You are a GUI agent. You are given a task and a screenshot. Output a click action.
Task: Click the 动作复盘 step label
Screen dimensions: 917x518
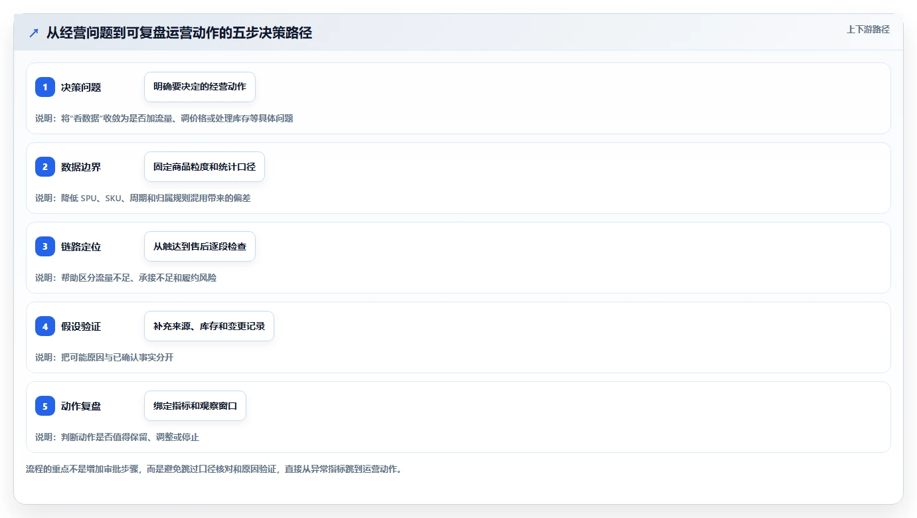[81, 406]
